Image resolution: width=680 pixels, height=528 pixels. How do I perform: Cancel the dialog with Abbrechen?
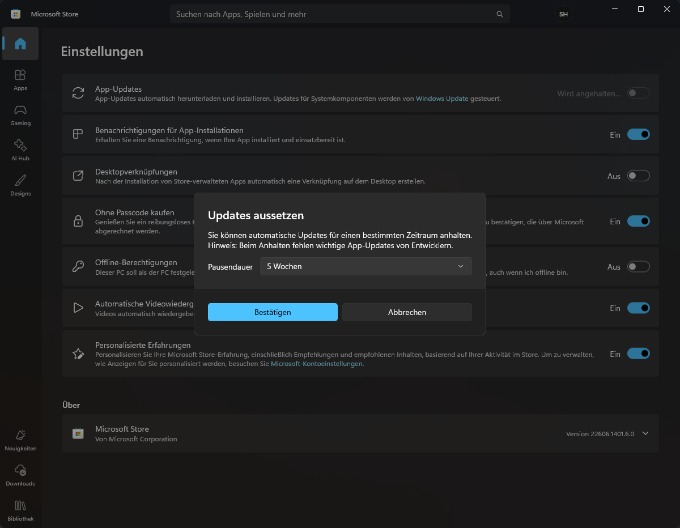click(407, 312)
